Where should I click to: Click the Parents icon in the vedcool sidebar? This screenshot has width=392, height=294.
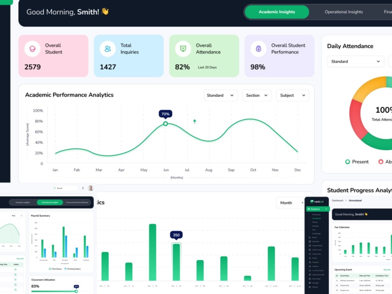tap(310, 258)
